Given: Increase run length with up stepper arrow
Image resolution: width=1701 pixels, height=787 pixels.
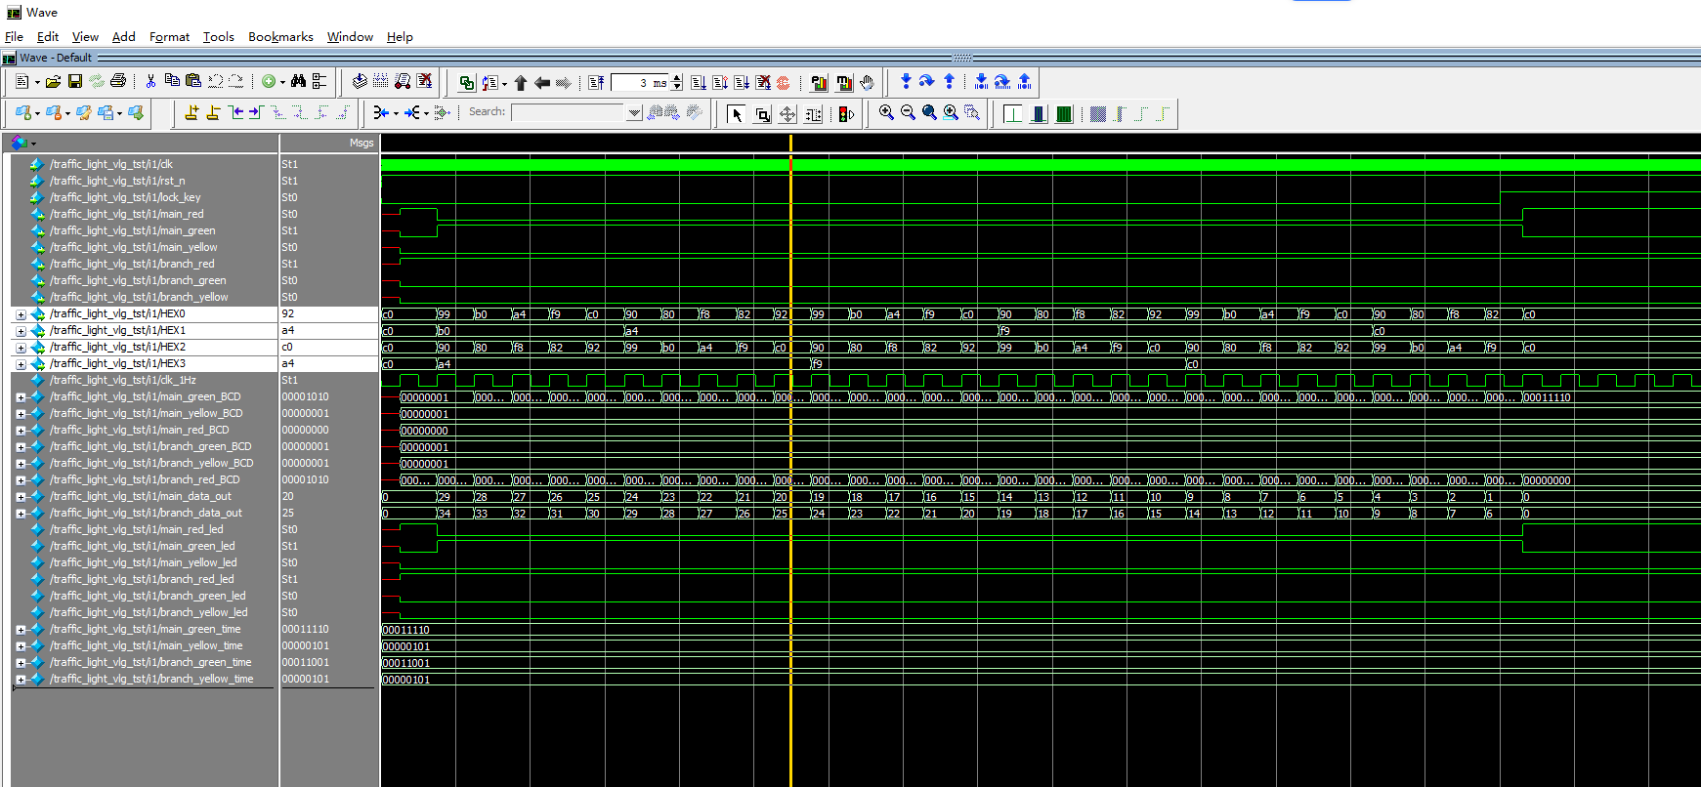Looking at the screenshot, I should pos(676,78).
